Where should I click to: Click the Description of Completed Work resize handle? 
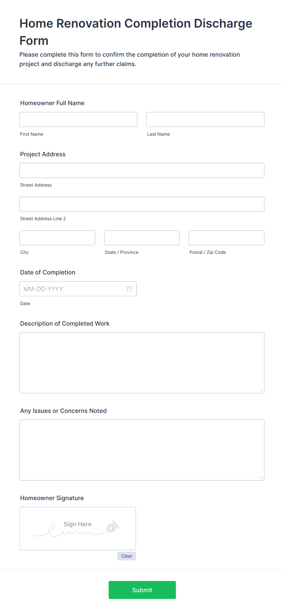(261, 390)
